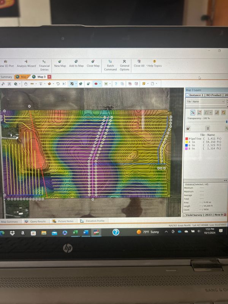Uncheck the Field Survey 2023 layer
Image resolution: width=228 pixels, height=304 pixels.
[184, 215]
